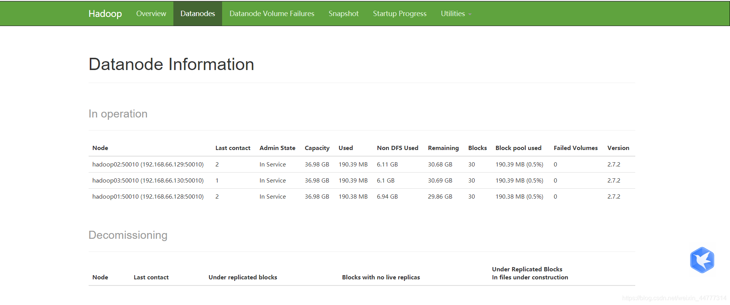This screenshot has height=305, width=730.
Task: Click hadoop01's 190.38 MB used value
Action: tap(353, 196)
